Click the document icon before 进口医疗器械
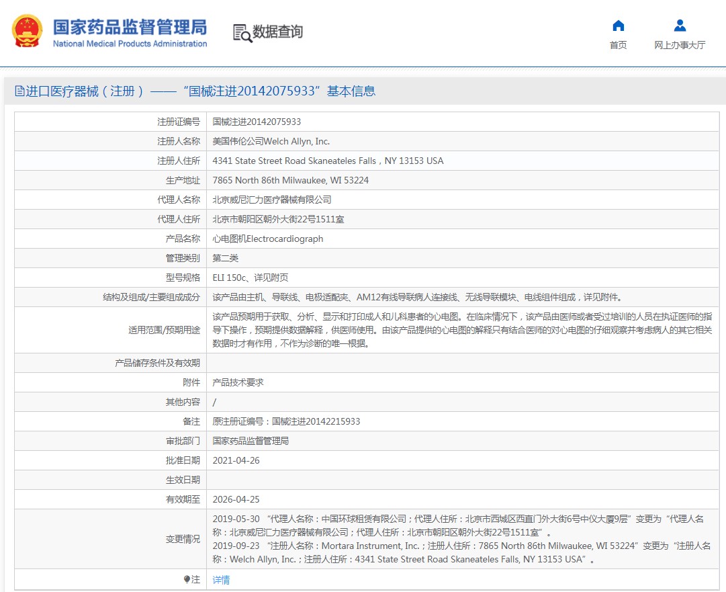Screen dimensions: 726x592 [x=19, y=91]
